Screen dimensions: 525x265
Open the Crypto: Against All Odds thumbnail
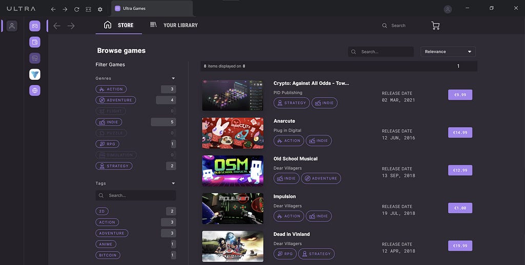(x=233, y=95)
